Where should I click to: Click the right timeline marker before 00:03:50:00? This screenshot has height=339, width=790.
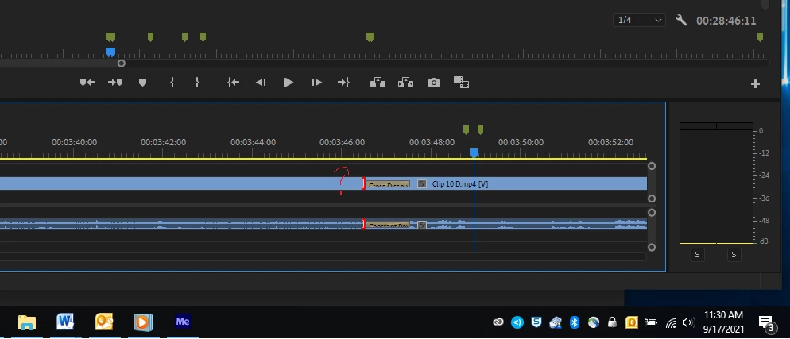[480, 130]
